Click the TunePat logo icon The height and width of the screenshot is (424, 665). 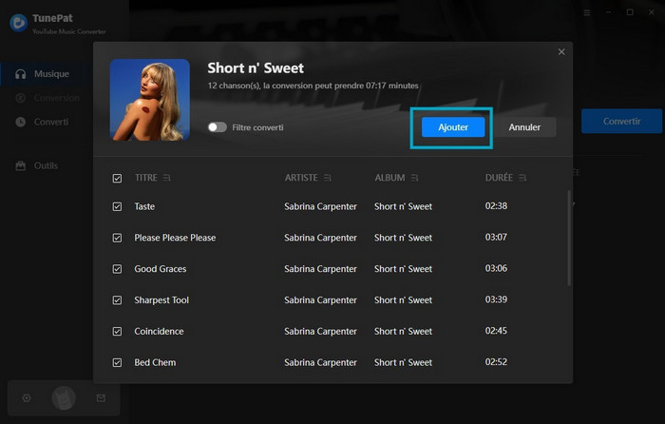[16, 23]
